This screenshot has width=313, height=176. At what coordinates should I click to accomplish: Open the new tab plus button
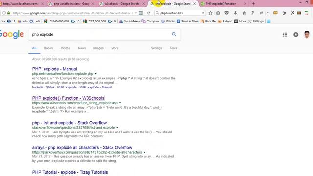253,4
